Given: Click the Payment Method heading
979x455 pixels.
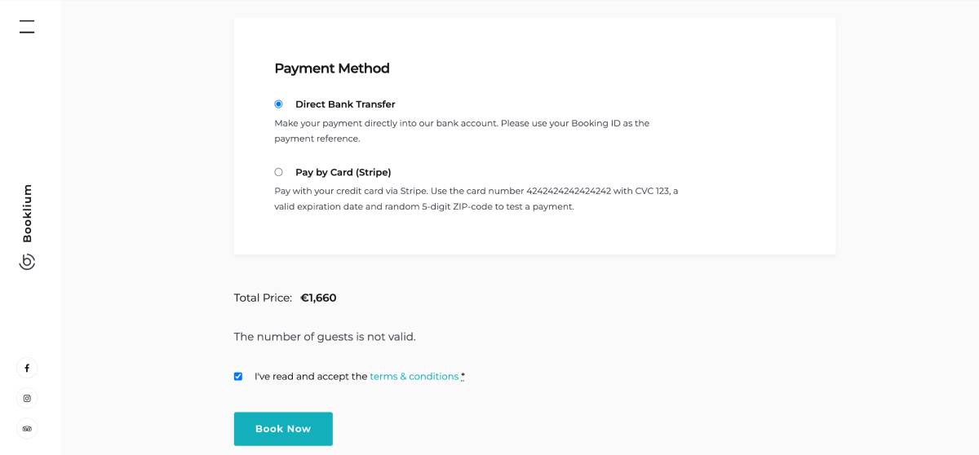Looking at the screenshot, I should click(332, 68).
